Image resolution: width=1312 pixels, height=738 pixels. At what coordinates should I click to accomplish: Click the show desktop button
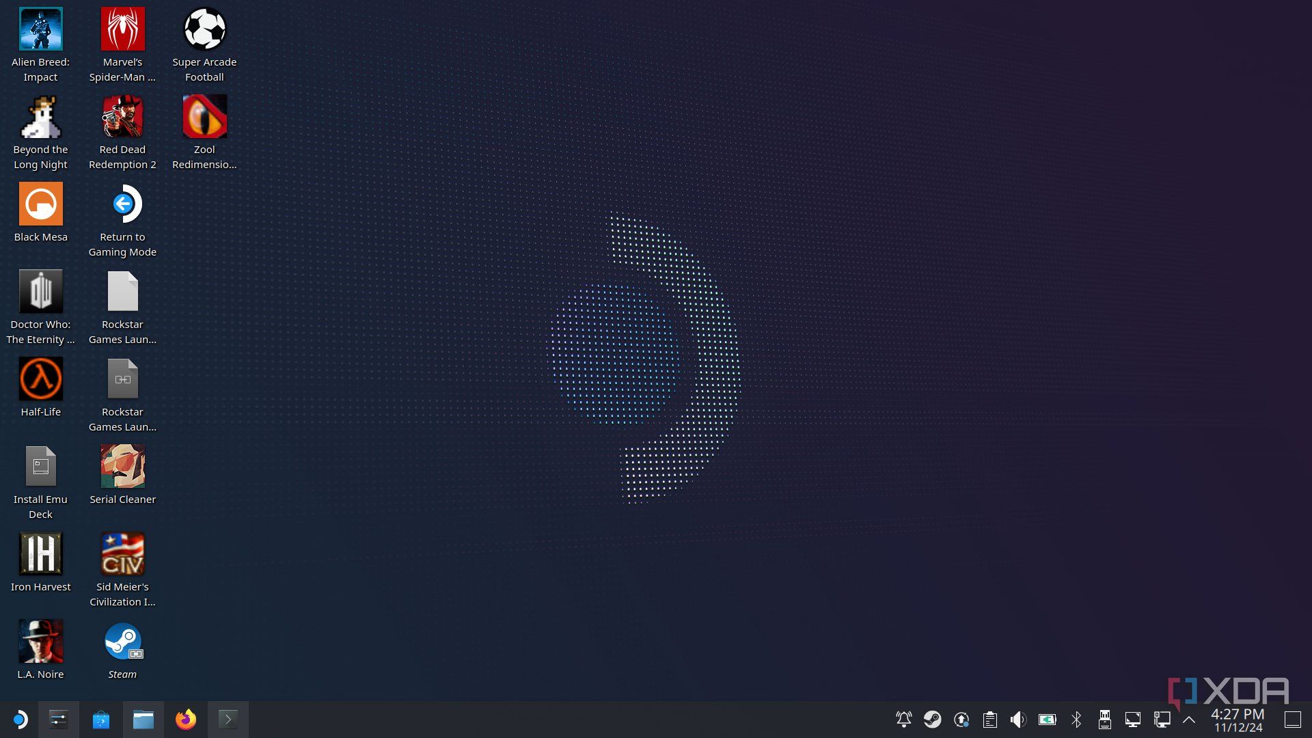pyautogui.click(x=1292, y=720)
